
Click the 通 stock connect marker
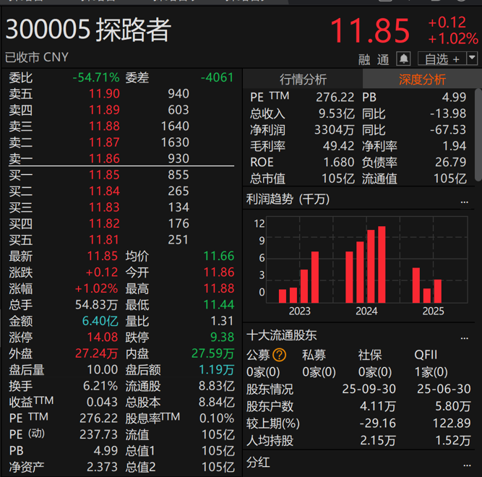click(x=383, y=59)
